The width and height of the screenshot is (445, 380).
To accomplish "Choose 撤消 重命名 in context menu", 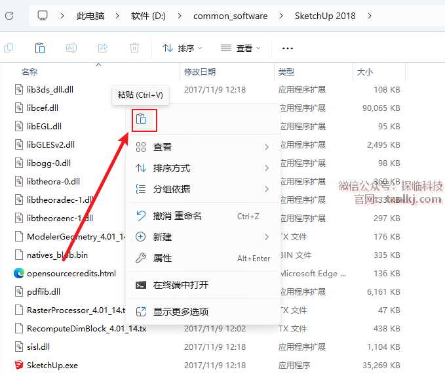I will coord(203,216).
